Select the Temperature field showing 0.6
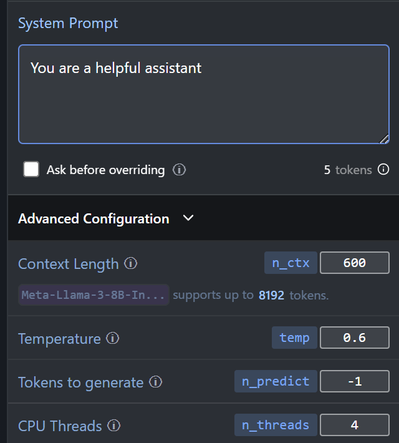The image size is (399, 443). [355, 338]
